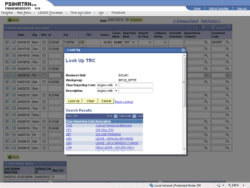Check Xfer box for 04/16/12 Mon
250x188 pixels.
pyautogui.click(x=44, y=42)
